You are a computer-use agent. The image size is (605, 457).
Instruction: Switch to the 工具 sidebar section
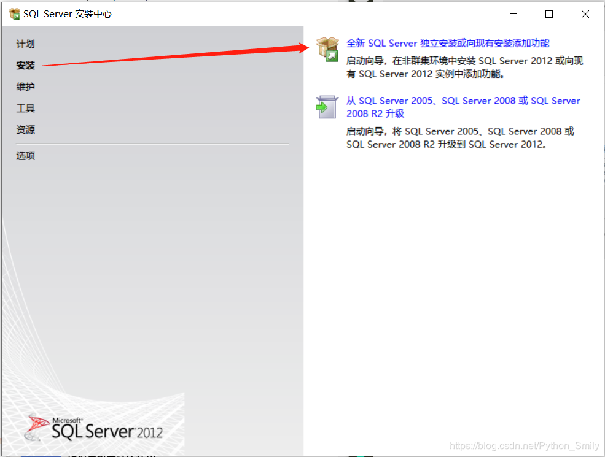coord(25,109)
